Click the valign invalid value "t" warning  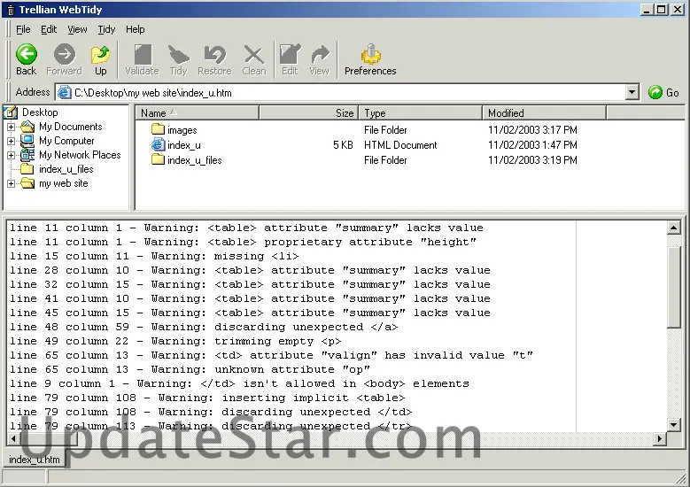(x=272, y=355)
